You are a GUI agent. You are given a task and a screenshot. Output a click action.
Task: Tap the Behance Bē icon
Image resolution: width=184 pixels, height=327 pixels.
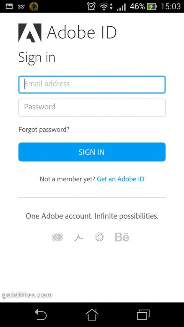122,237
